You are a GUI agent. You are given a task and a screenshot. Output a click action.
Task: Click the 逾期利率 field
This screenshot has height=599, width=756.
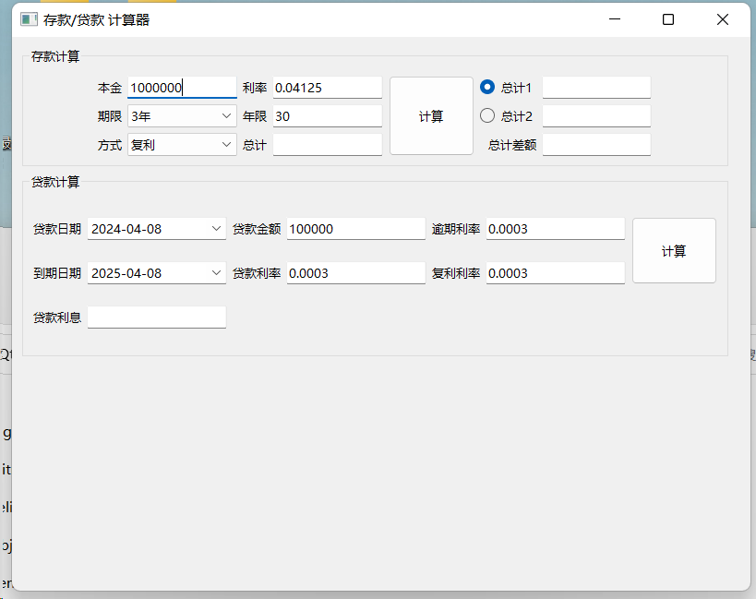pos(556,229)
